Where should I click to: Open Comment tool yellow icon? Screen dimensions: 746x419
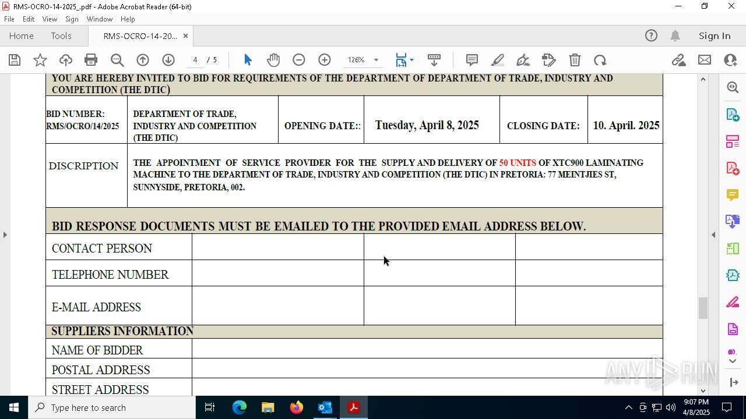click(x=733, y=195)
